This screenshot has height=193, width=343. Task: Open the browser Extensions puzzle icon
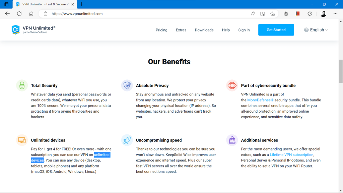(x=310, y=14)
